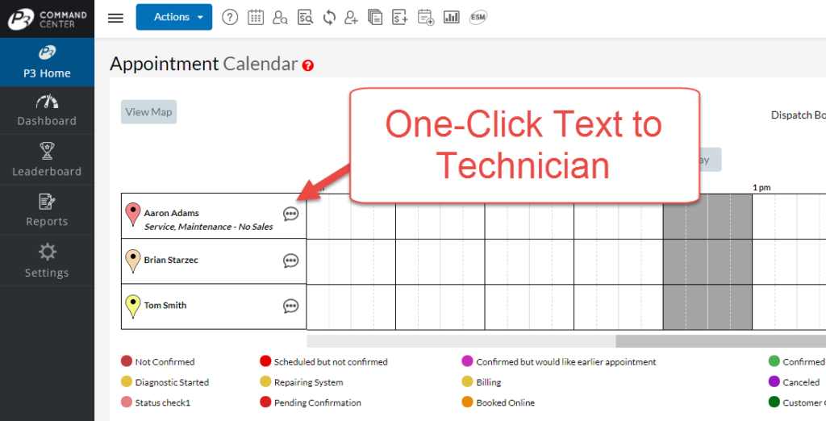Open Settings from the sidebar

pos(47,261)
